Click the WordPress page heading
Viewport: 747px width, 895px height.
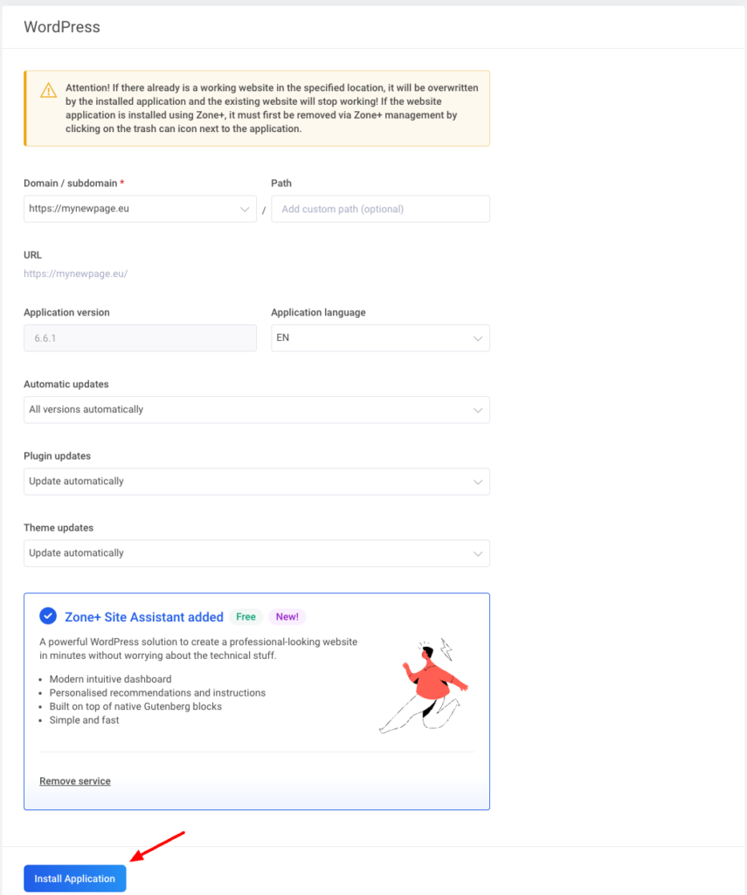[62, 27]
